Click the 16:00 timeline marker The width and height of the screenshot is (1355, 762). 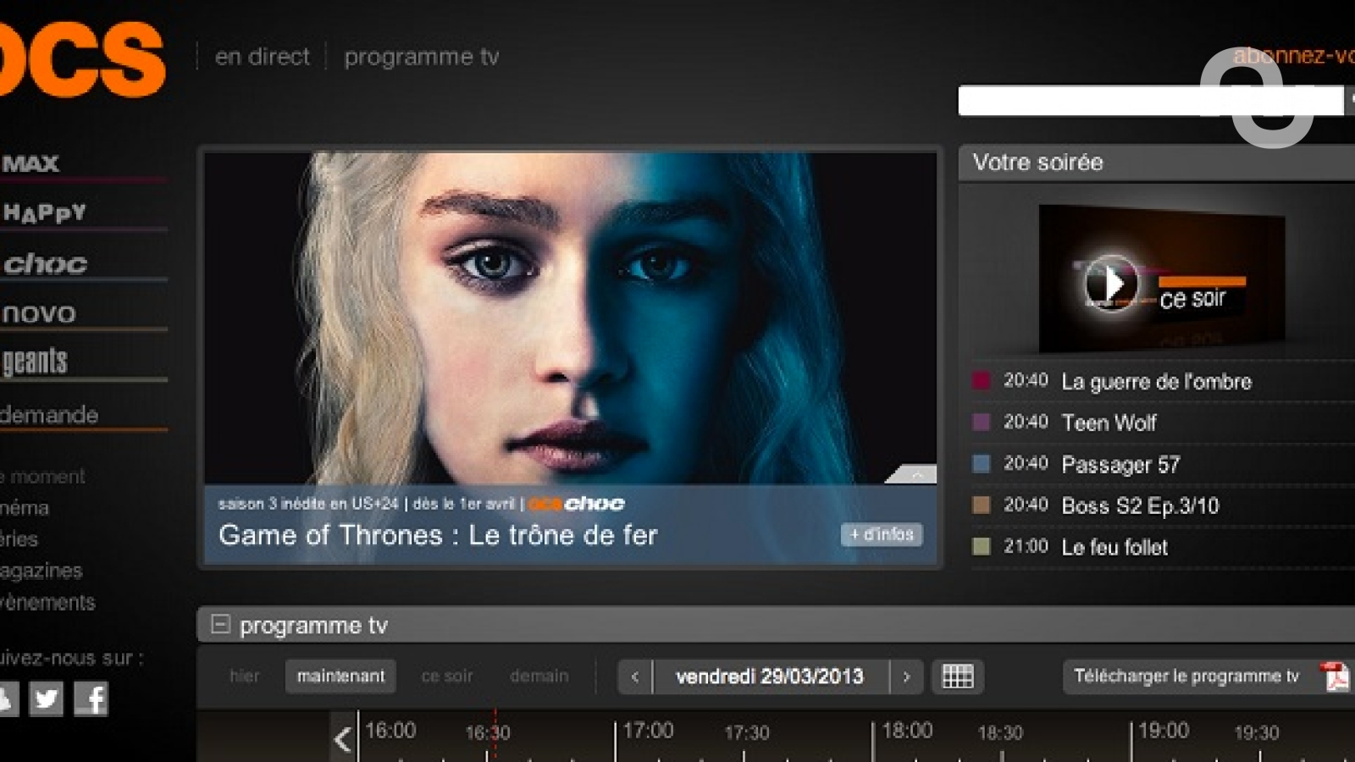[x=390, y=731]
